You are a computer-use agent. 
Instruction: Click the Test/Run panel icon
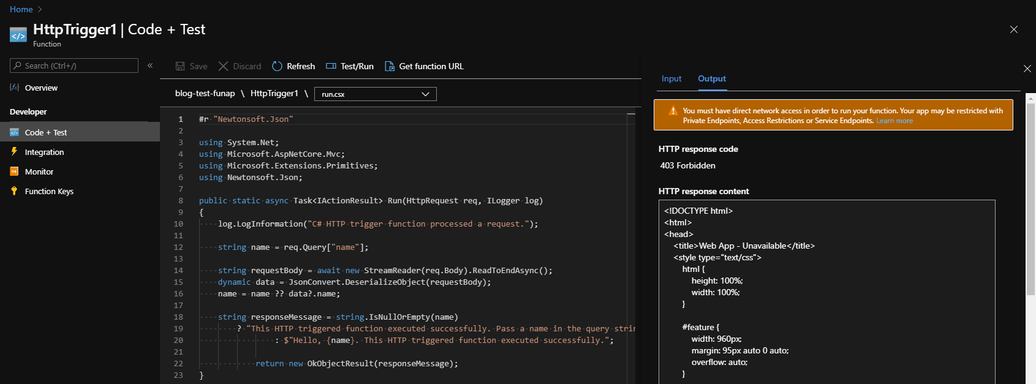pos(331,66)
